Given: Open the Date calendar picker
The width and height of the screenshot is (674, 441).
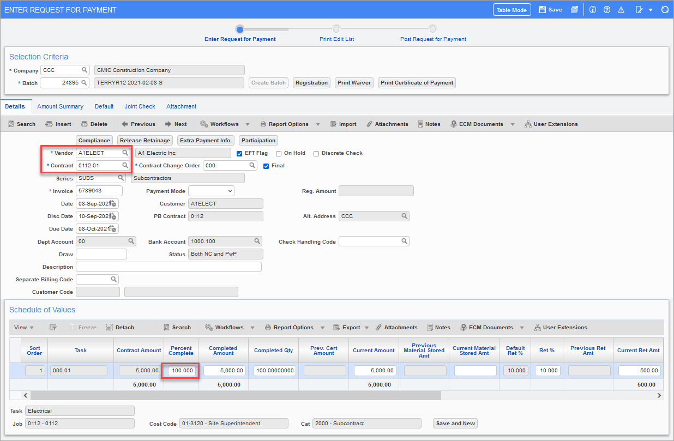Looking at the screenshot, I should tap(113, 203).
